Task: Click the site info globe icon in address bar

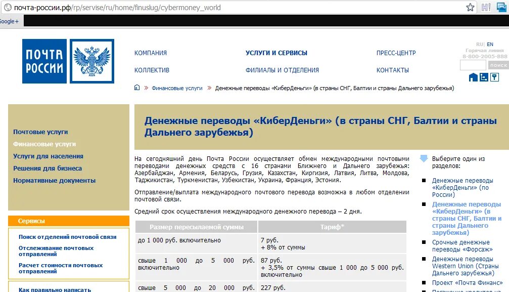Action: point(8,8)
